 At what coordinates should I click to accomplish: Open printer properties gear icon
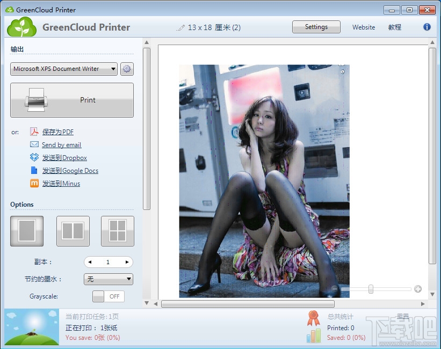127,69
